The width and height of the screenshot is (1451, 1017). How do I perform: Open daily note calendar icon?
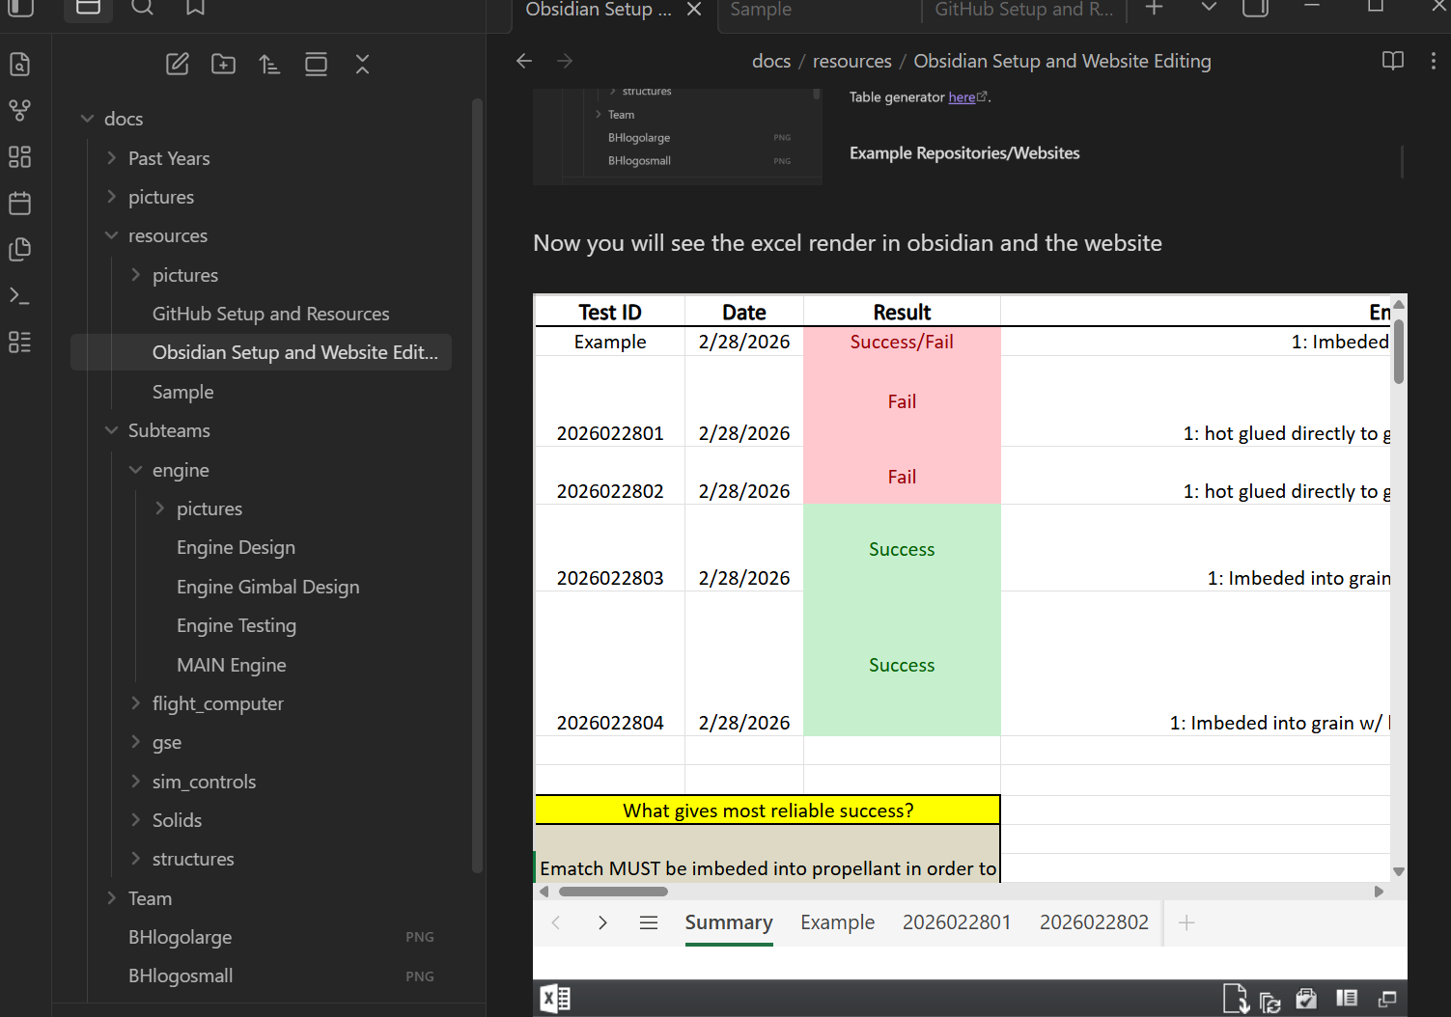point(19,203)
